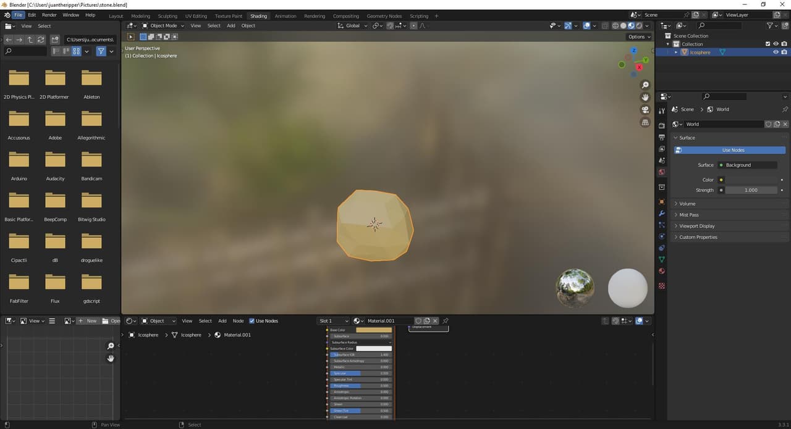The width and height of the screenshot is (791, 429).
Task: Click the zoom magnifier in image editor
Action: (111, 346)
